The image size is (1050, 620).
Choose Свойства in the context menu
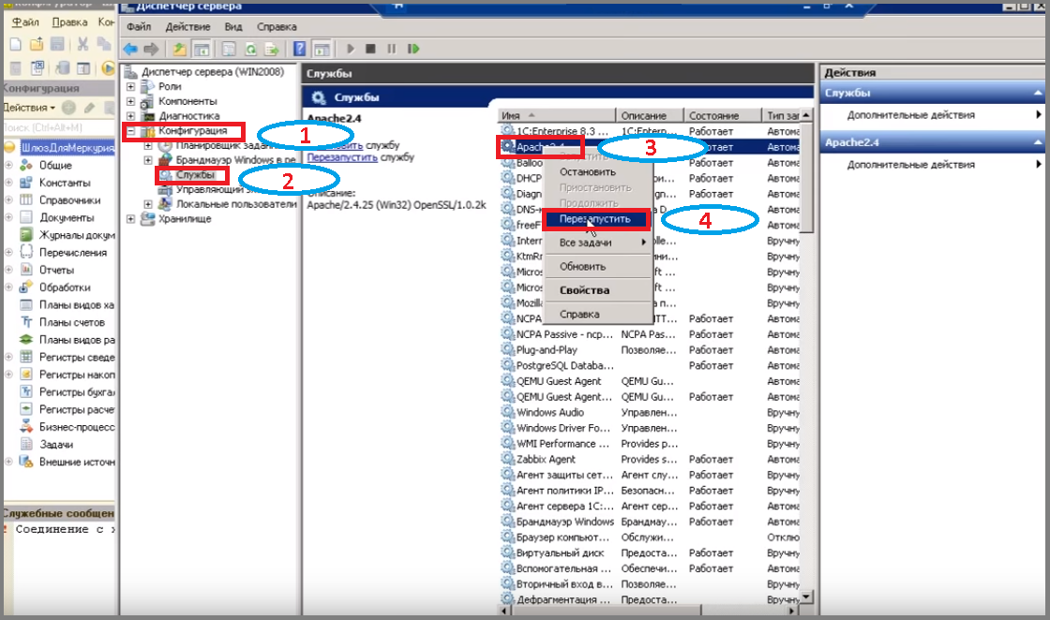(x=585, y=290)
